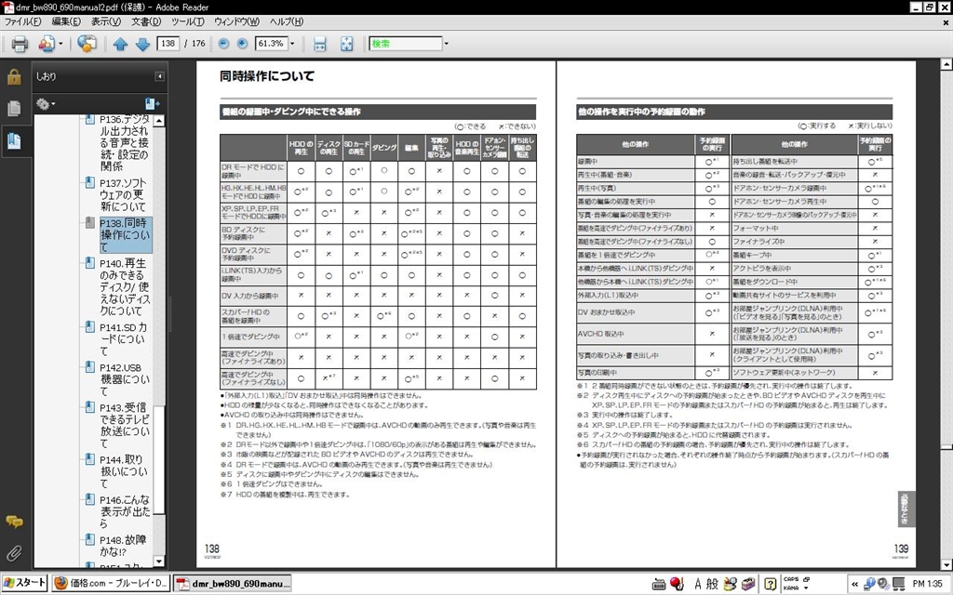The image size is (953, 595).
Task: Zoom in with the plus button
Action: 242,44
